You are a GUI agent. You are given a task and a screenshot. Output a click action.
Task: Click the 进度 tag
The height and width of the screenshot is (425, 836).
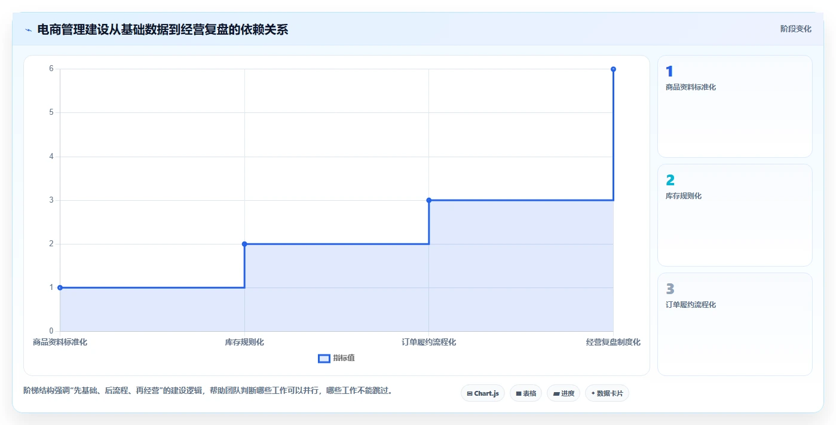point(564,393)
